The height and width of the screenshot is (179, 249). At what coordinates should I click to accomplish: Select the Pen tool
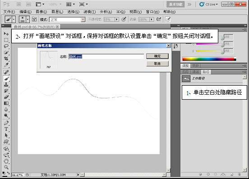click(6, 123)
